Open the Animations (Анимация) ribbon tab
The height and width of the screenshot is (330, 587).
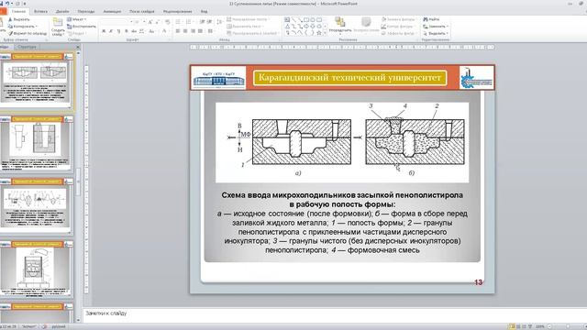(112, 12)
